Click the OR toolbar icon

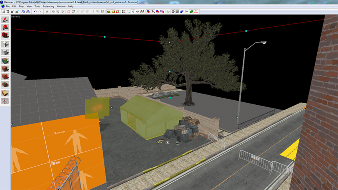(x=162, y=12)
